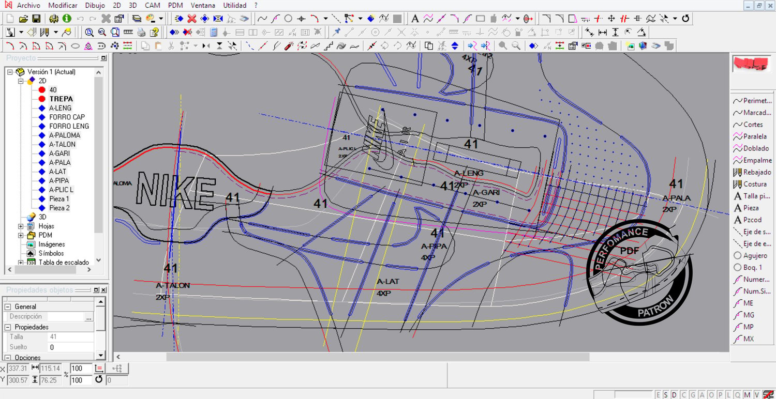Select the colored pencils tool icon

tap(45, 32)
